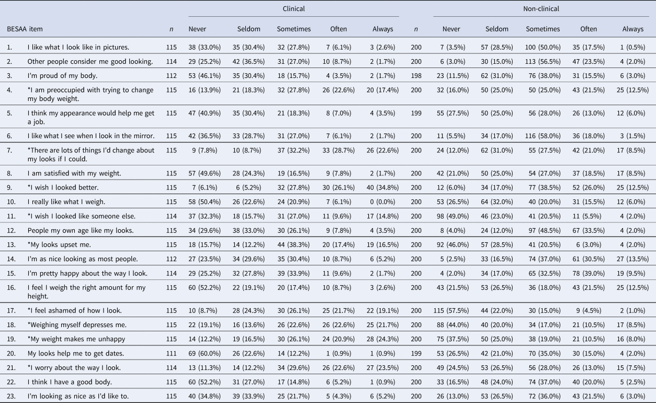Image resolution: width=656 pixels, height=403 pixels.
Task: Click the Clinical group column header
Action: tap(293, 9)
